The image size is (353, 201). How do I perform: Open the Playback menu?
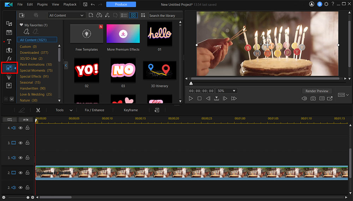70,5
